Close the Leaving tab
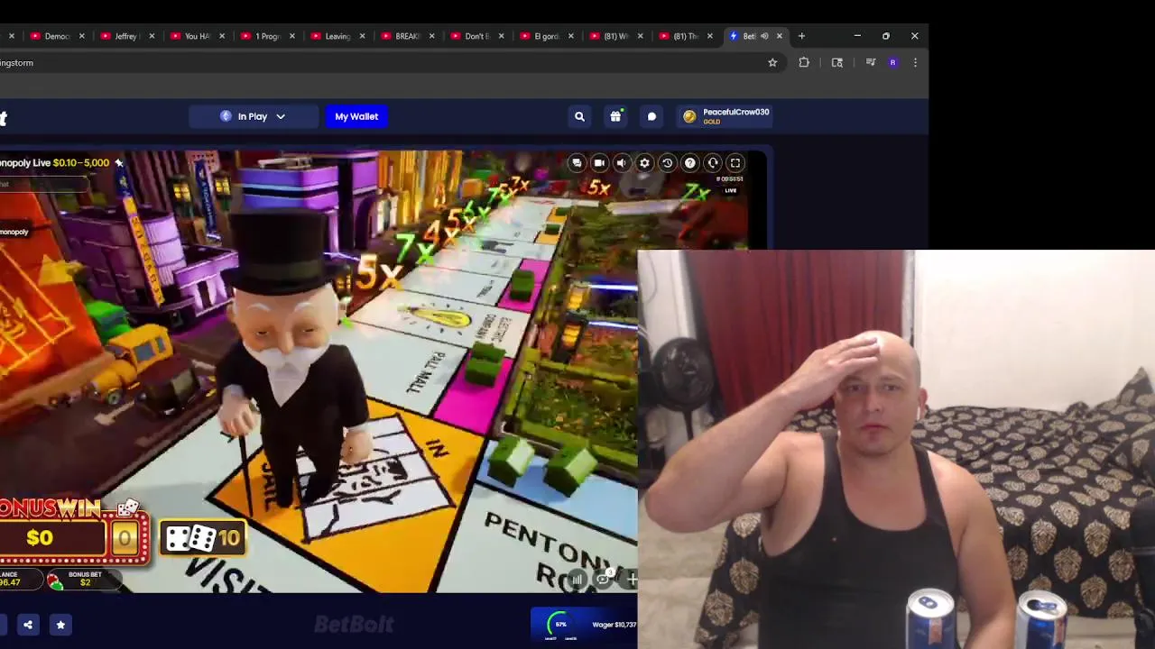The image size is (1155, 649). point(362,36)
